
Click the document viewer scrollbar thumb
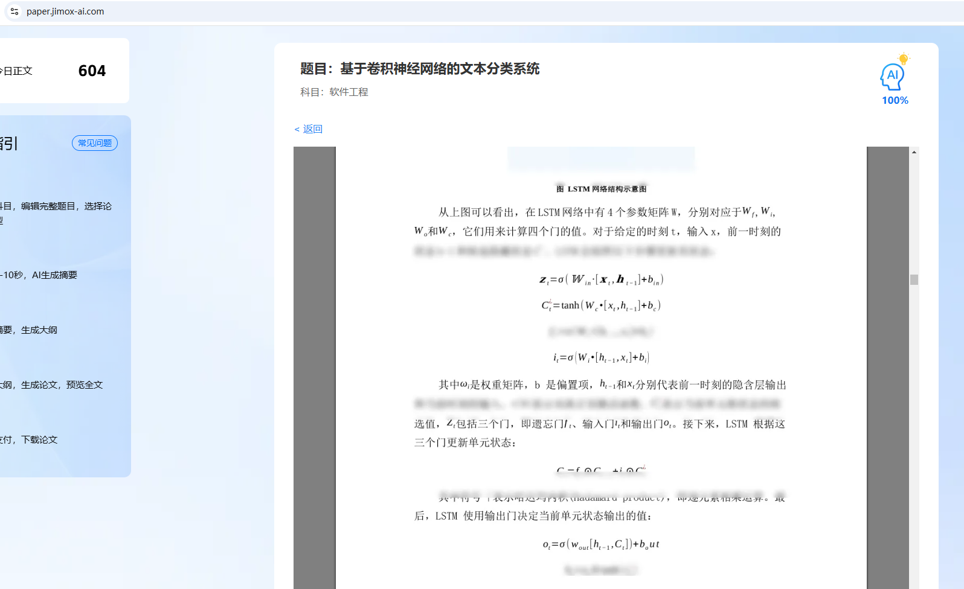point(914,279)
